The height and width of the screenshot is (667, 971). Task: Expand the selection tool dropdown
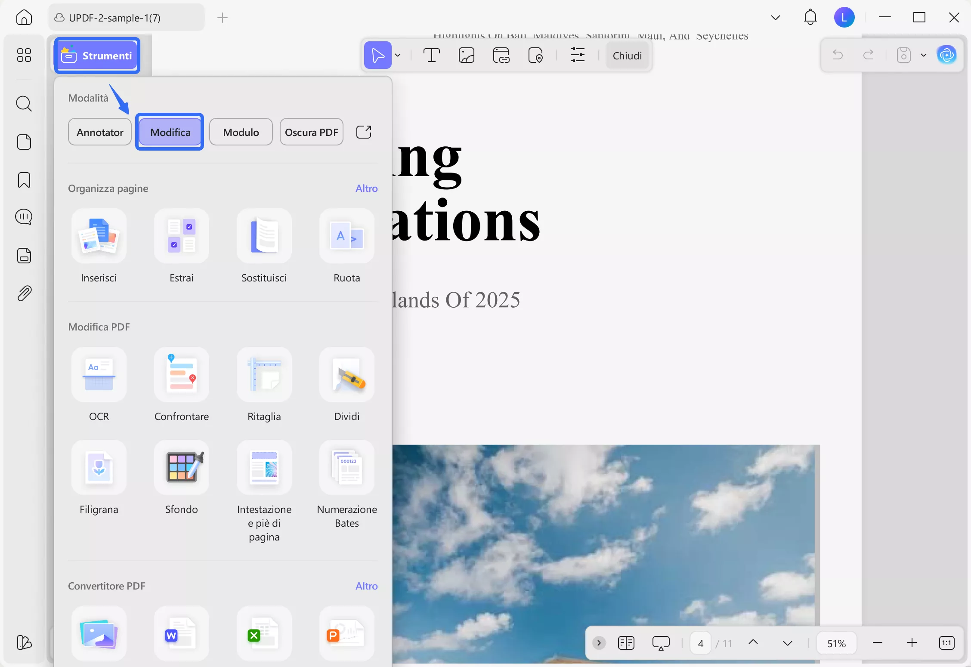(x=398, y=55)
